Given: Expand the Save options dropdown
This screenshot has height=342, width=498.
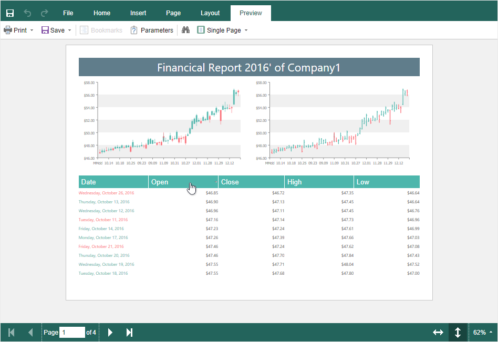Looking at the screenshot, I should [69, 30].
